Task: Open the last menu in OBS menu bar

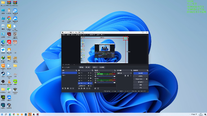Action: [102, 35]
